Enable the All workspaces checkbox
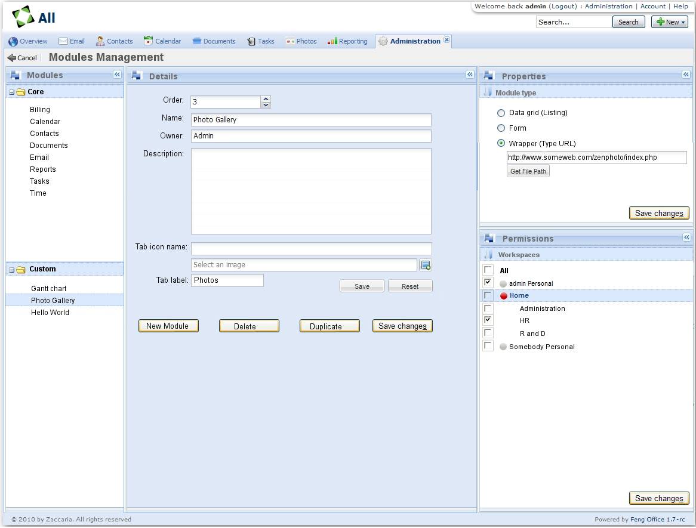The height and width of the screenshot is (528, 696). click(x=488, y=270)
